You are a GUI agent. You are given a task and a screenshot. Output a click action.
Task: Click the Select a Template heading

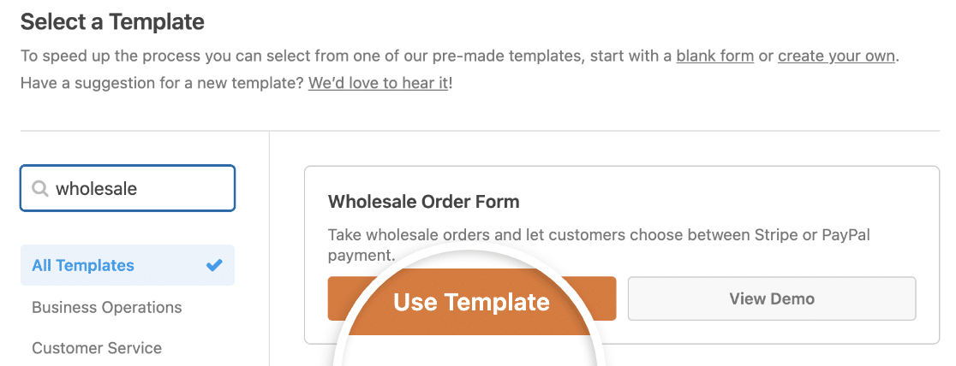(112, 22)
